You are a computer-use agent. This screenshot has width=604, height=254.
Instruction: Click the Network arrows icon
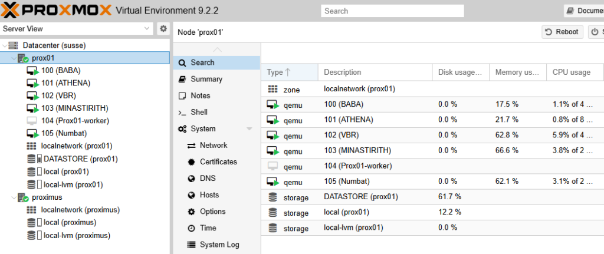(192, 146)
